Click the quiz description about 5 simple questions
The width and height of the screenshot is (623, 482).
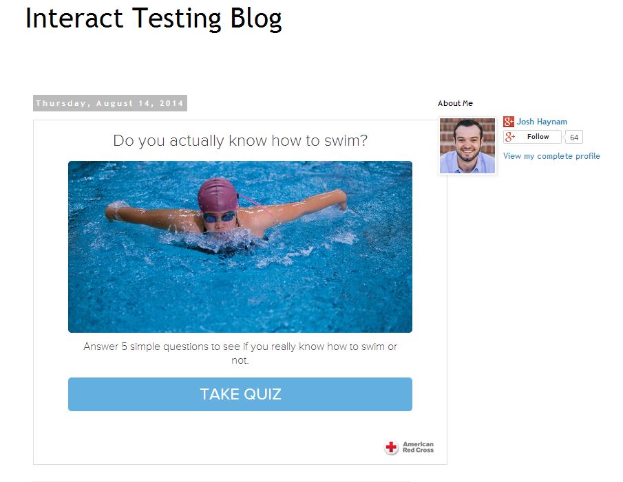point(240,353)
